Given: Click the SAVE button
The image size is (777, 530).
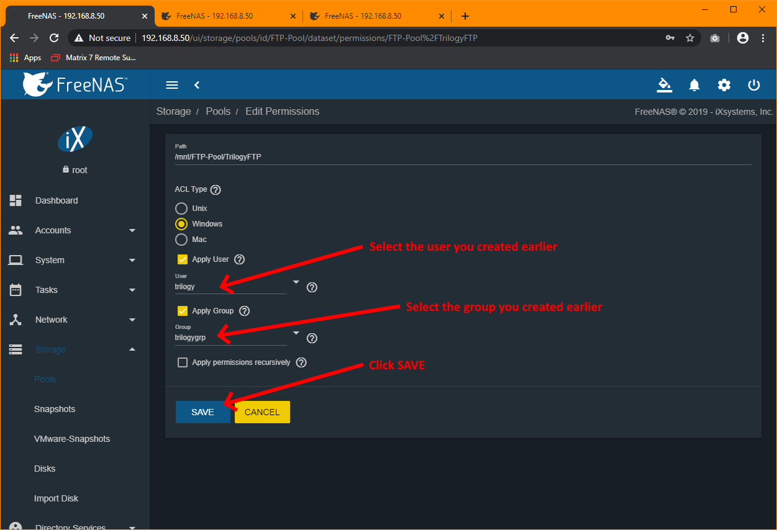Looking at the screenshot, I should tap(202, 412).
